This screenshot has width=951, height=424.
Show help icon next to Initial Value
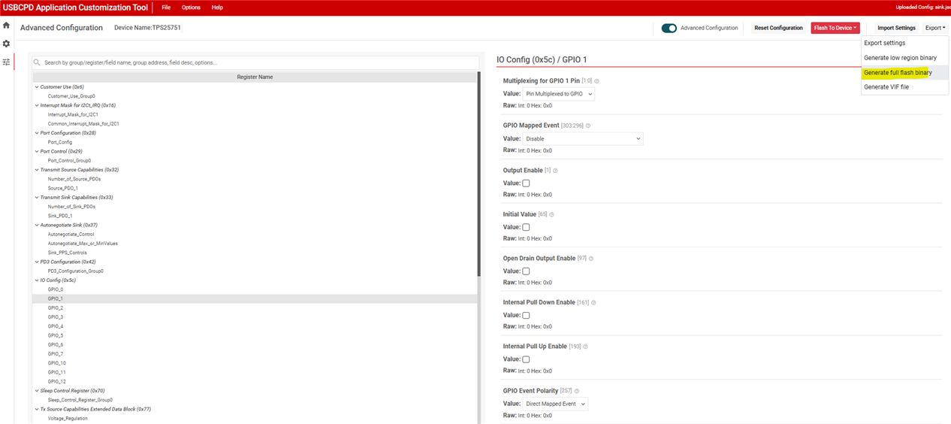(551, 214)
